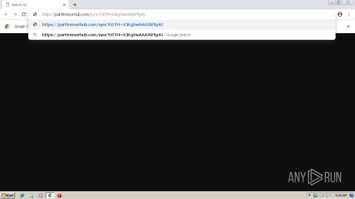Minimize the Chrome window
The height and width of the screenshot is (199, 355).
pos(332,2)
